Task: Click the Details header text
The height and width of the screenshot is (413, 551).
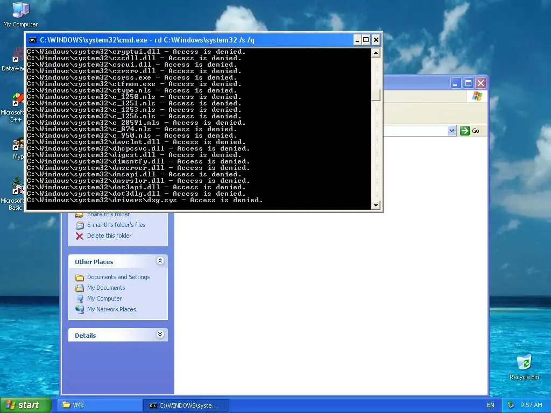Action: click(x=86, y=336)
